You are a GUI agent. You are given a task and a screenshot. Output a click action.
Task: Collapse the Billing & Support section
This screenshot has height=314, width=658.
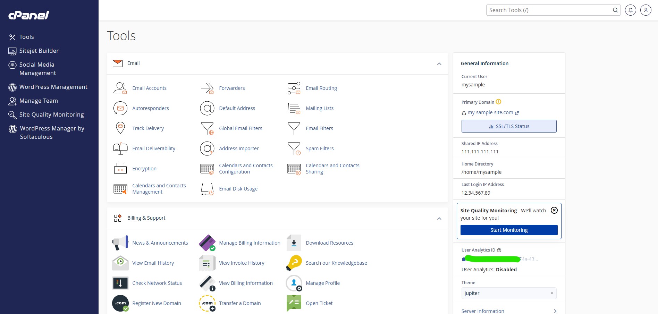pos(439,218)
